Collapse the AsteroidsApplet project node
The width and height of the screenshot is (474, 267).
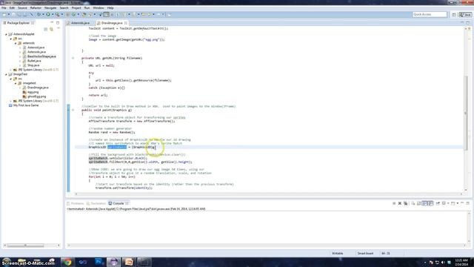[x=6, y=34]
